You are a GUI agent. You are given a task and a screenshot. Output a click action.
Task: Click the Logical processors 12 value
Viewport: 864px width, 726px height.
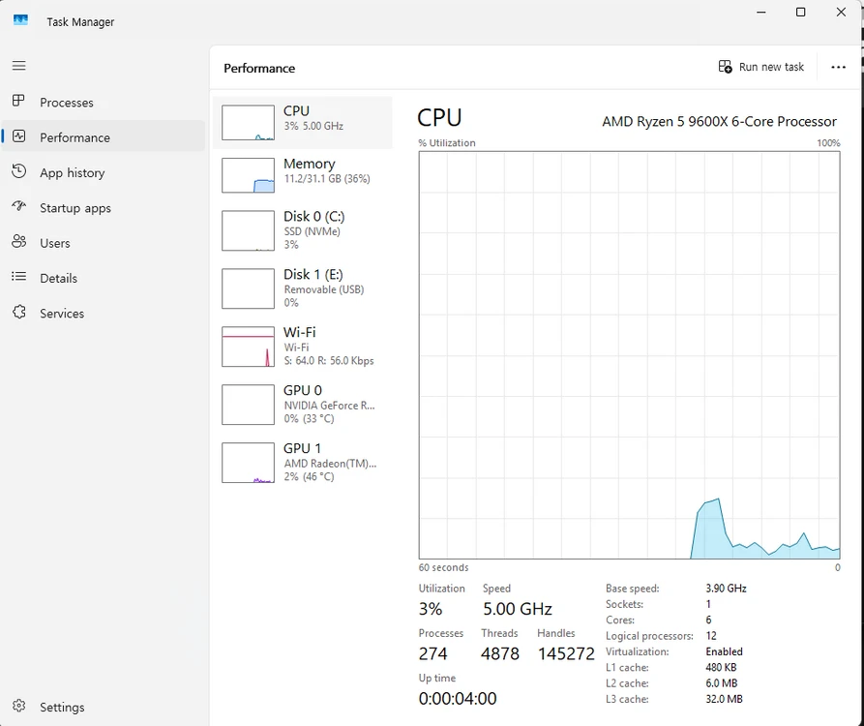pos(711,636)
